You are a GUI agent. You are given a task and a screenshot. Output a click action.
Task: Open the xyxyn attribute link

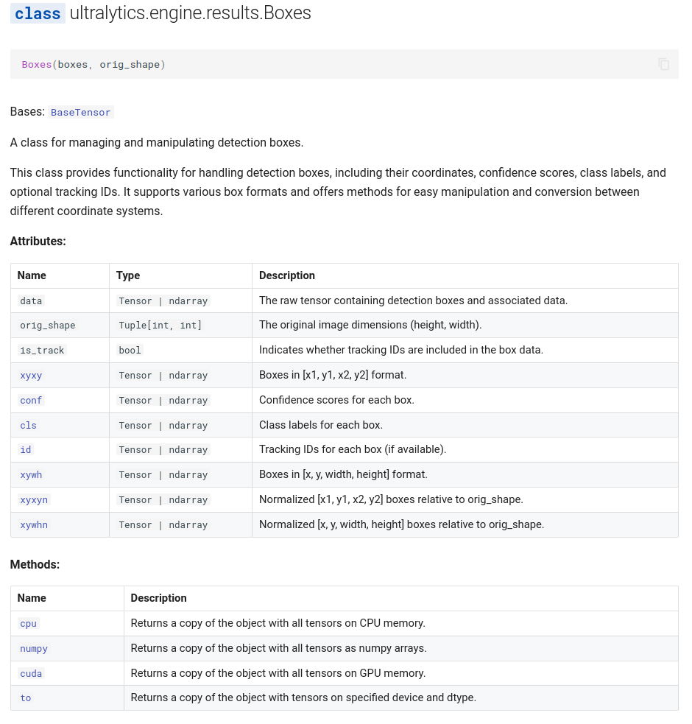pos(34,499)
